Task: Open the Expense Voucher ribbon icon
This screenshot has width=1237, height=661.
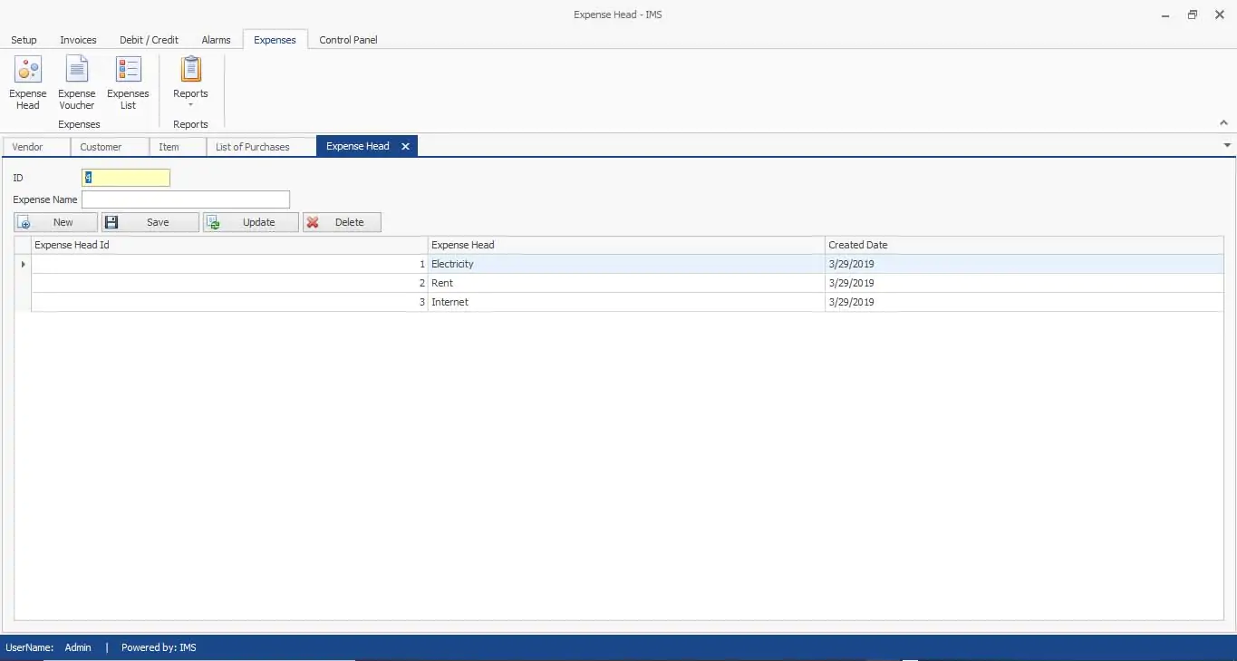Action: (x=77, y=71)
